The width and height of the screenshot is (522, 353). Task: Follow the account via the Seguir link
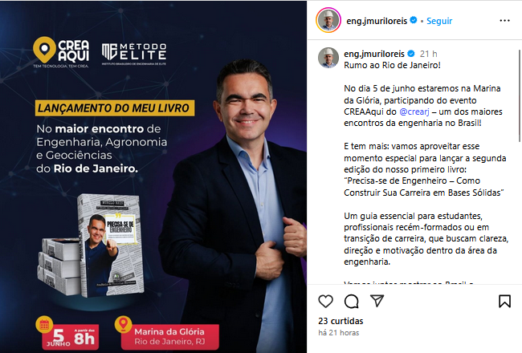coord(439,21)
